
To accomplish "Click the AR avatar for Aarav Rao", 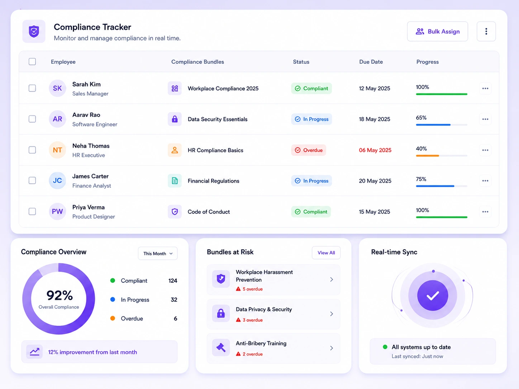I will tap(57, 119).
